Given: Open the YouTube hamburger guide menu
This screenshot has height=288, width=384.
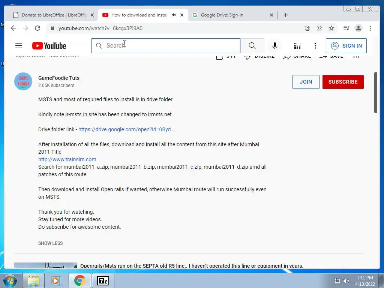Looking at the screenshot, I should point(19,45).
